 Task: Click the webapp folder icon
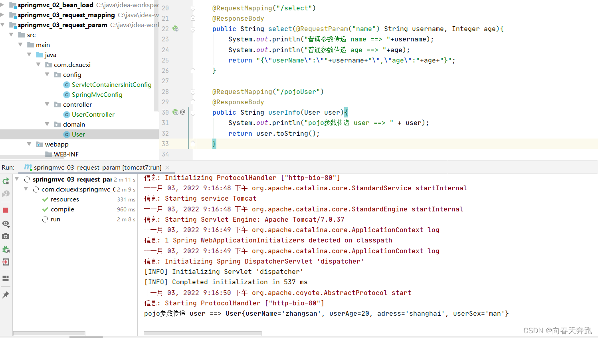(40, 144)
